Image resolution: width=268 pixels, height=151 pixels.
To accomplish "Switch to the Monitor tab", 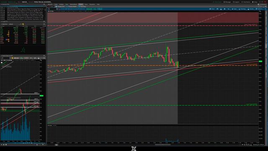I will [x=50, y=4].
